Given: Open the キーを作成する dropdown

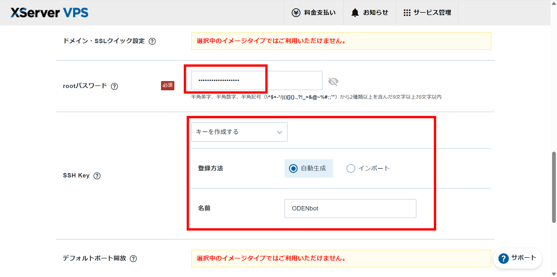Looking at the screenshot, I should 239,132.
